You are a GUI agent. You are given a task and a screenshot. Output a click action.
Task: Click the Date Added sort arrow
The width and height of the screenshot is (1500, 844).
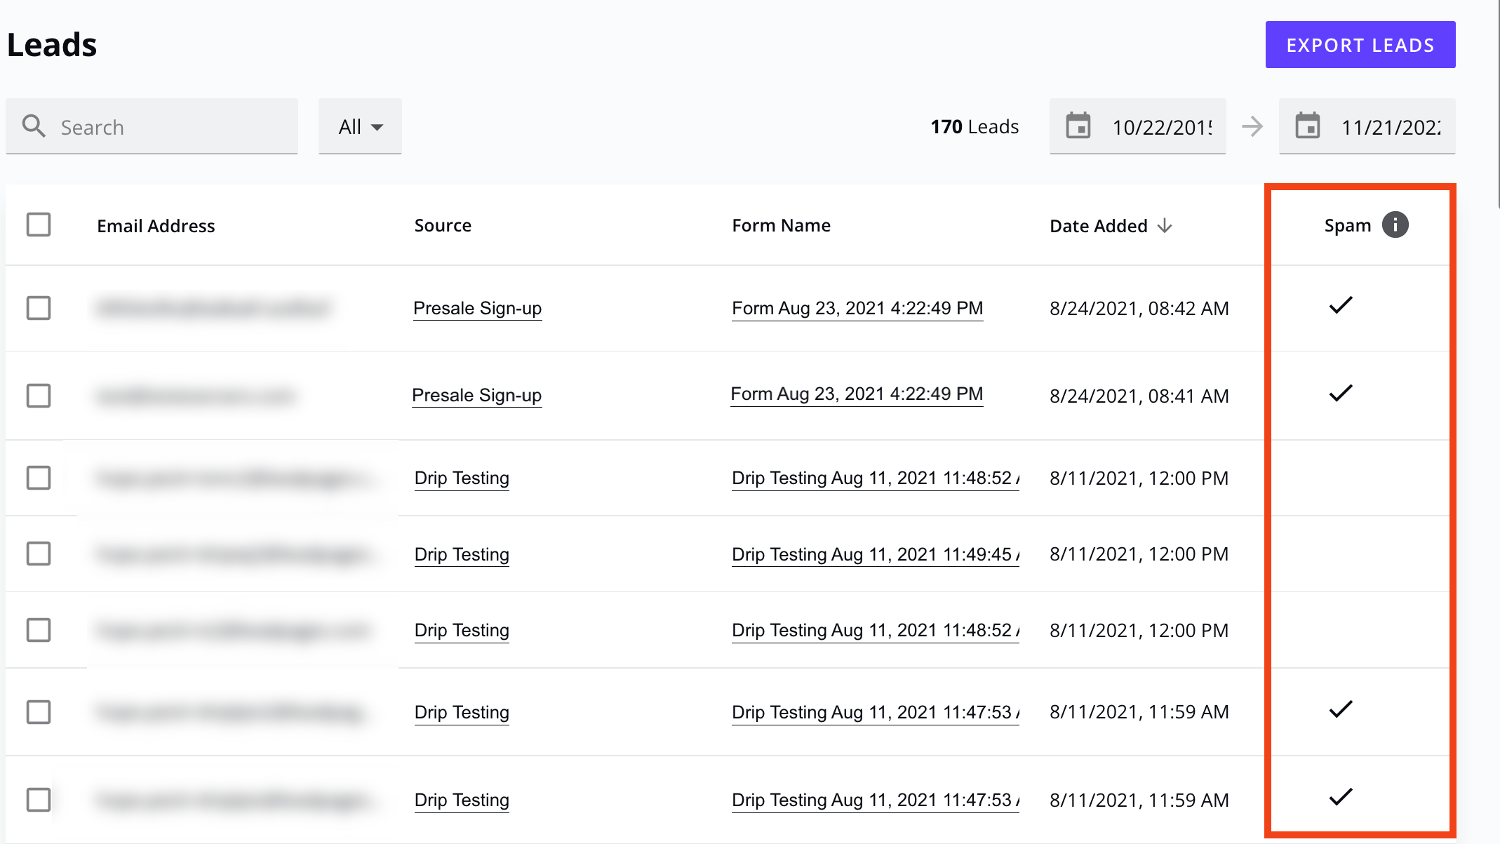click(x=1165, y=225)
